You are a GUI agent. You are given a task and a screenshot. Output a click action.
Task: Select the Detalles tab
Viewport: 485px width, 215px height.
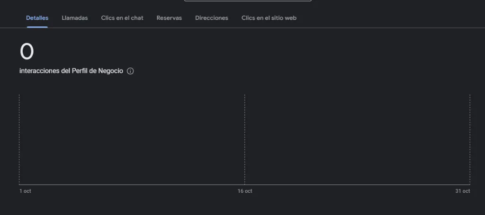(x=37, y=18)
